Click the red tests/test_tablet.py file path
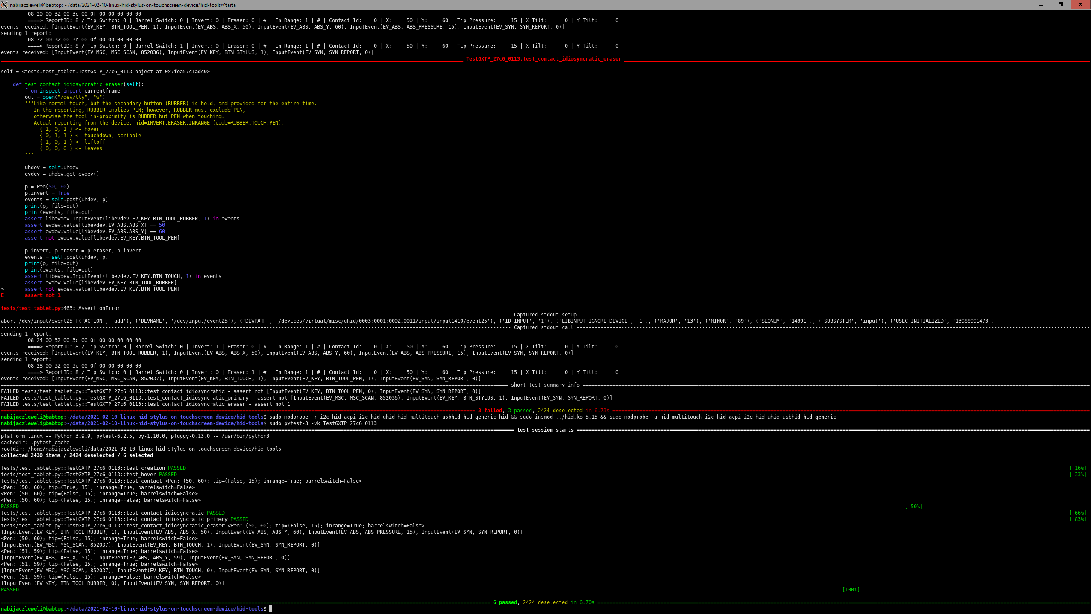 click(31, 308)
